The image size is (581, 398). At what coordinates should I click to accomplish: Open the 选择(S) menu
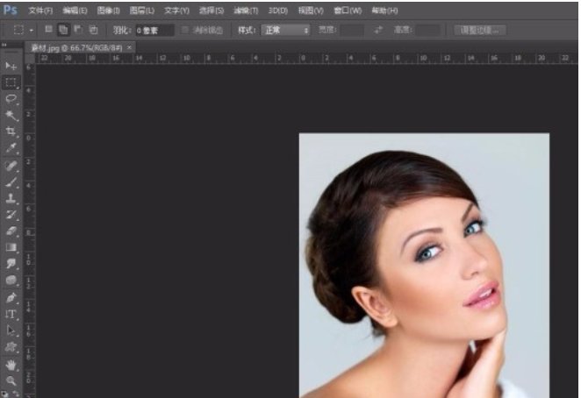(212, 11)
